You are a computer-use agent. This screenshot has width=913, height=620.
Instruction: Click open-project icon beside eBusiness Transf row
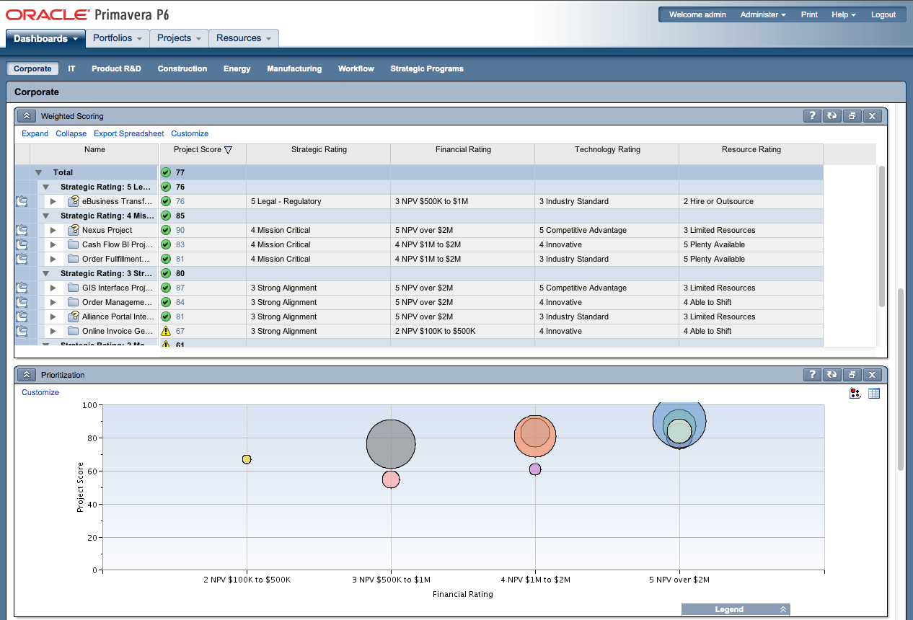click(22, 201)
